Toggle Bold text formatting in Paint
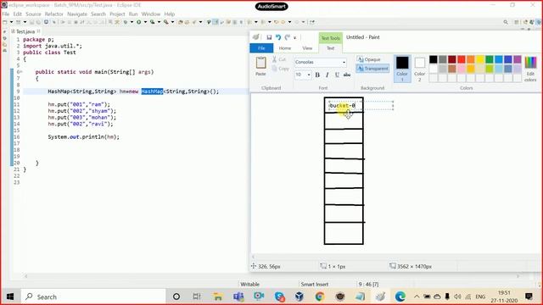This screenshot has width=543, height=305. [x=317, y=75]
